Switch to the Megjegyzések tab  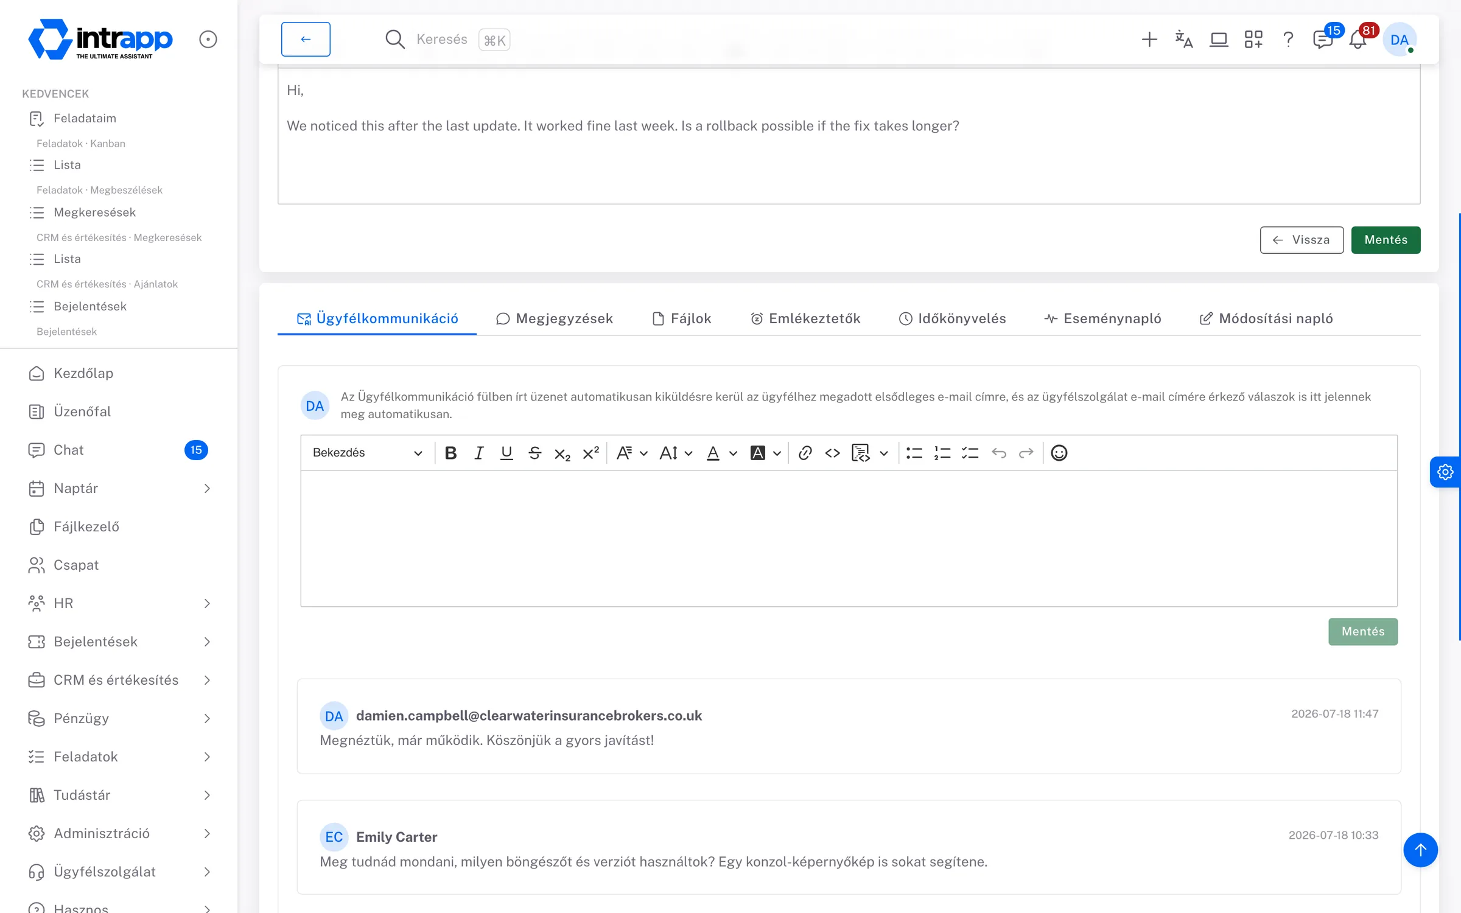(x=555, y=318)
